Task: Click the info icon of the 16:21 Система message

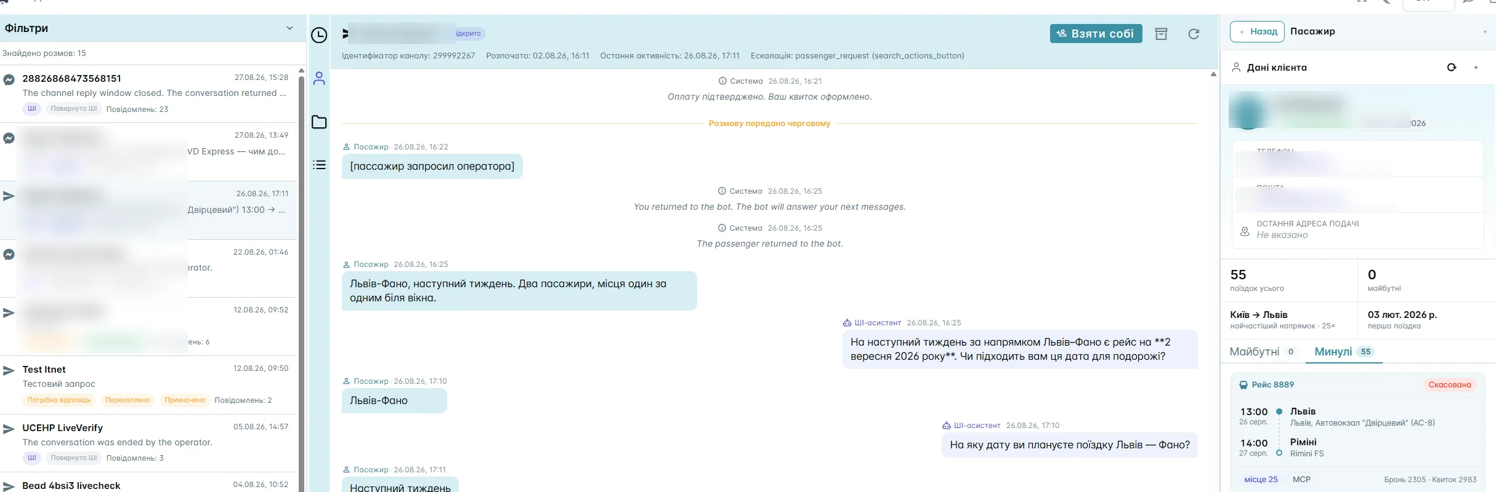Action: 722,81
